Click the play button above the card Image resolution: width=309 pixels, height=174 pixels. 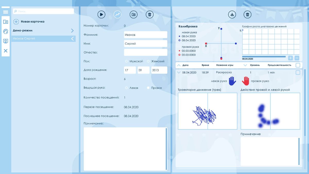click(x=101, y=15)
